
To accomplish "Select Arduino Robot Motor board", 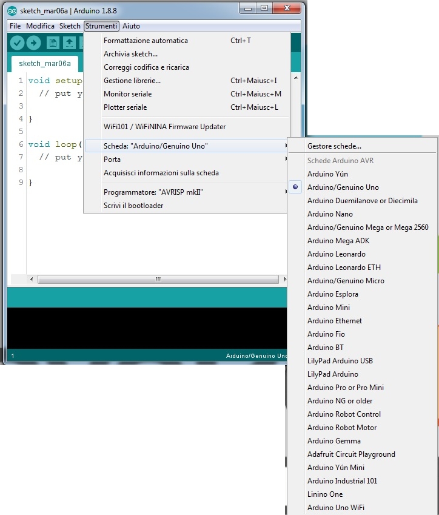I will tap(363, 428).
